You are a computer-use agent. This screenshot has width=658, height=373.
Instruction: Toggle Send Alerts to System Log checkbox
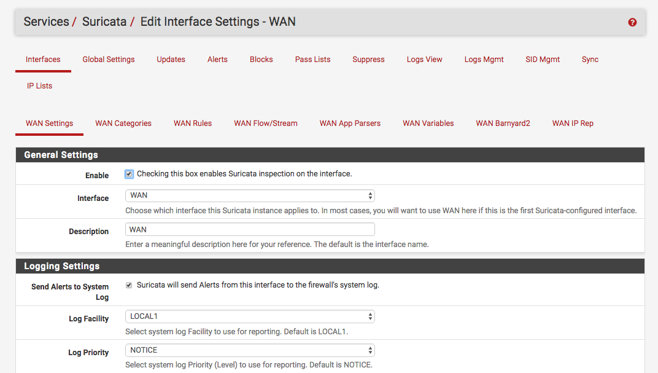(x=129, y=285)
